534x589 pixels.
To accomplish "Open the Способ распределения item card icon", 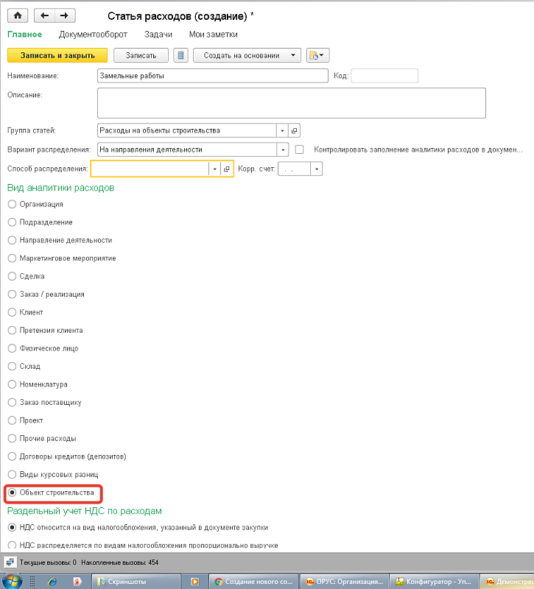I will pos(227,169).
